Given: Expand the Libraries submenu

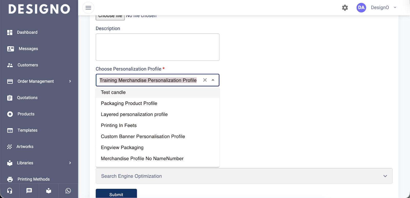Looking at the screenshot, I should click(x=70, y=163).
